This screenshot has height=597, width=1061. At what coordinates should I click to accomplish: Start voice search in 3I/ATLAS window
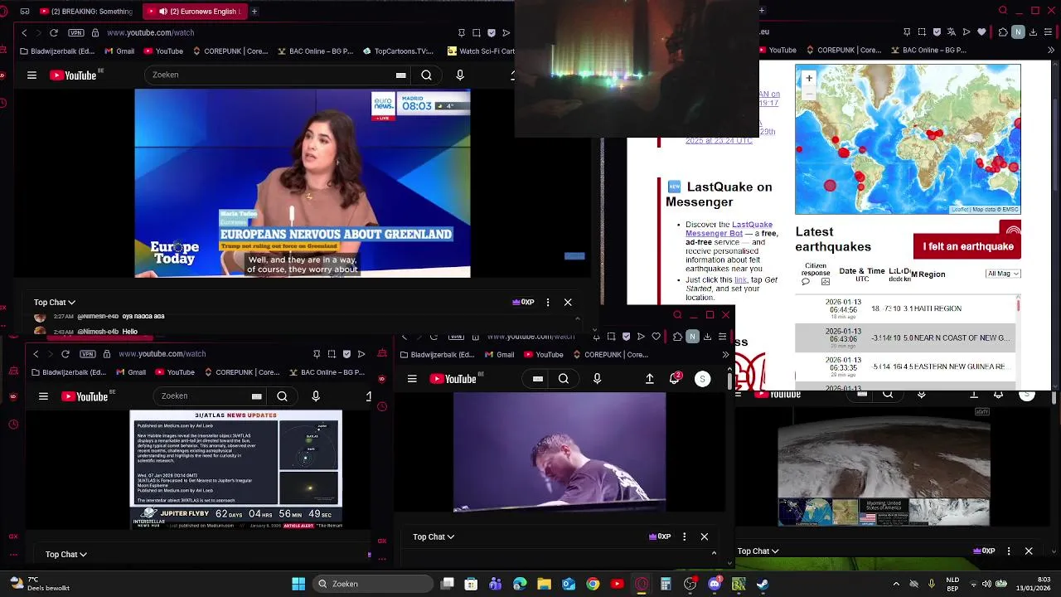point(316,396)
